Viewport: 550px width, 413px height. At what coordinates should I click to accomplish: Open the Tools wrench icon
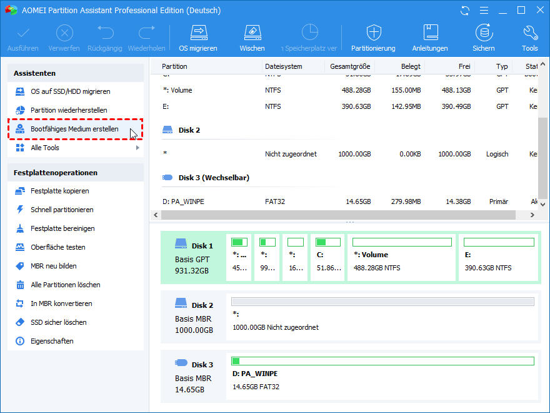click(529, 38)
